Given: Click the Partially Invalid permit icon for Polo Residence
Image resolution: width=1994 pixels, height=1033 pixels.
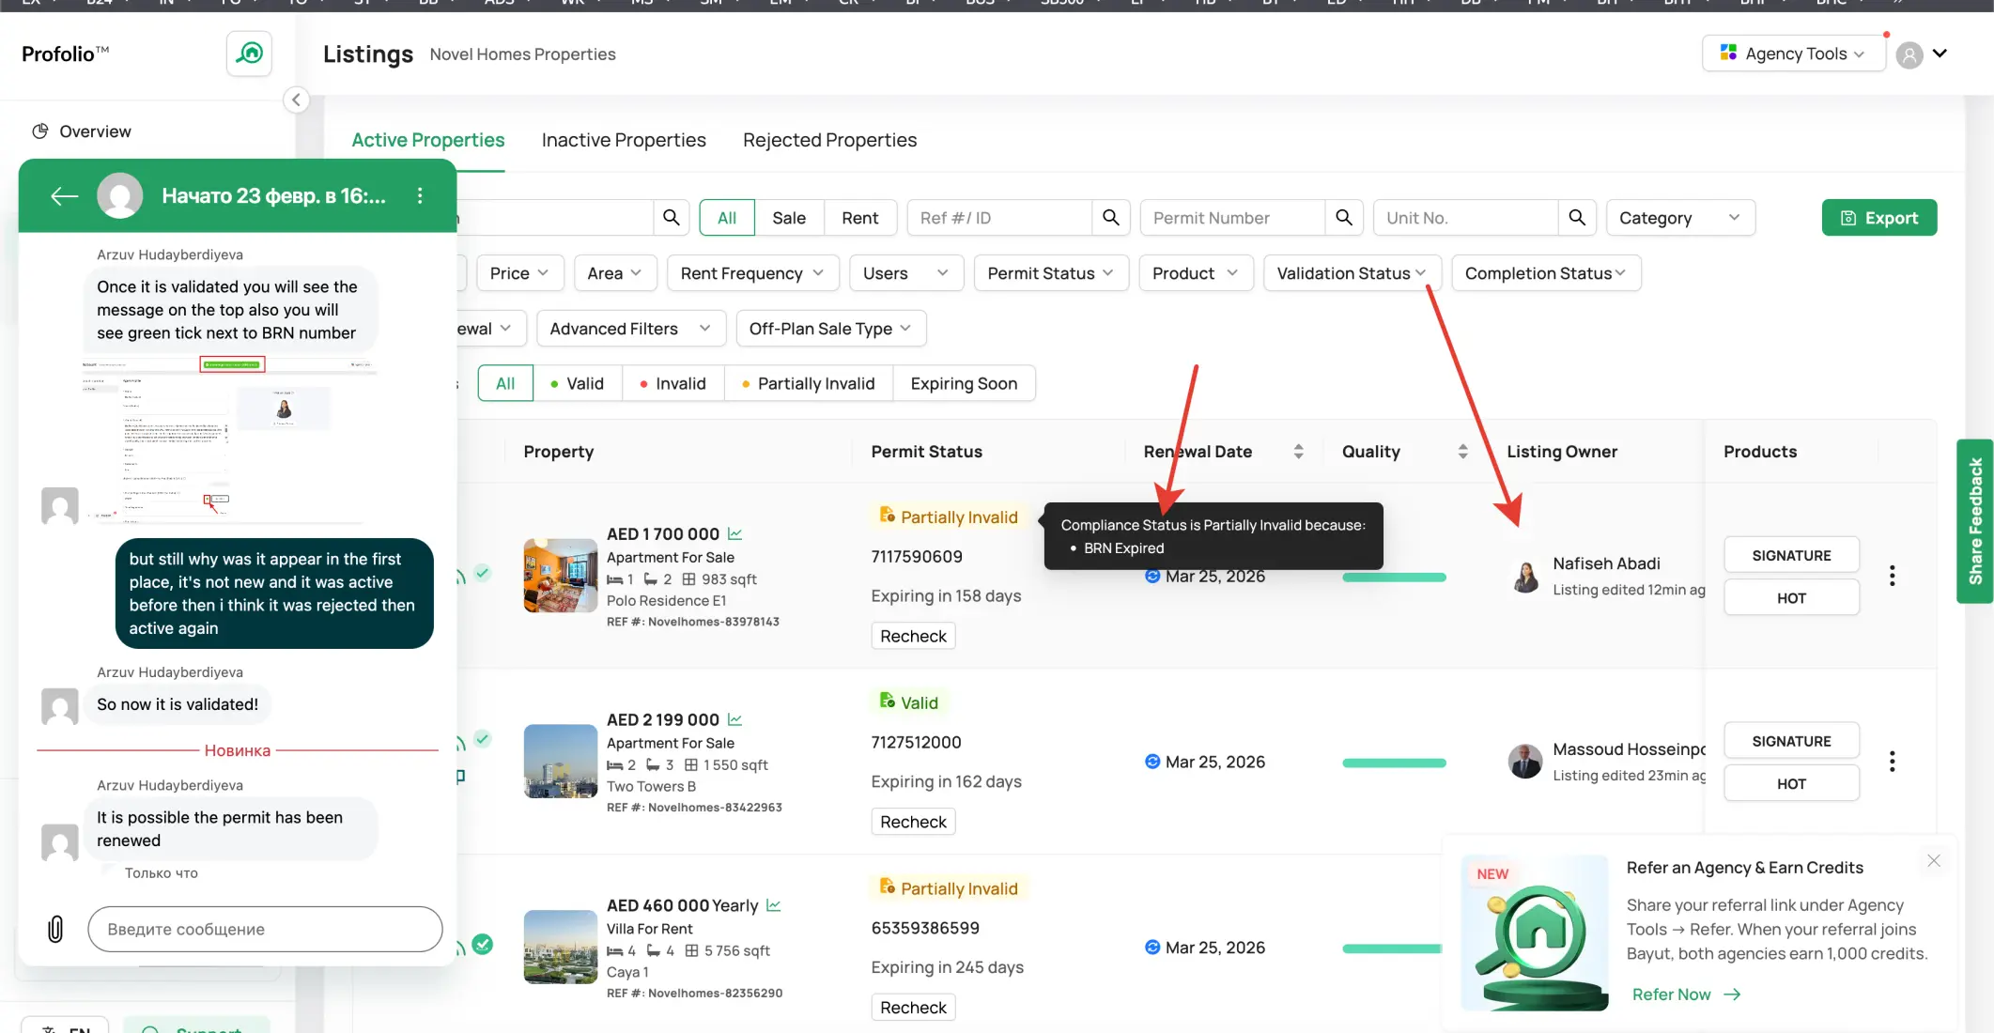Looking at the screenshot, I should click(887, 516).
